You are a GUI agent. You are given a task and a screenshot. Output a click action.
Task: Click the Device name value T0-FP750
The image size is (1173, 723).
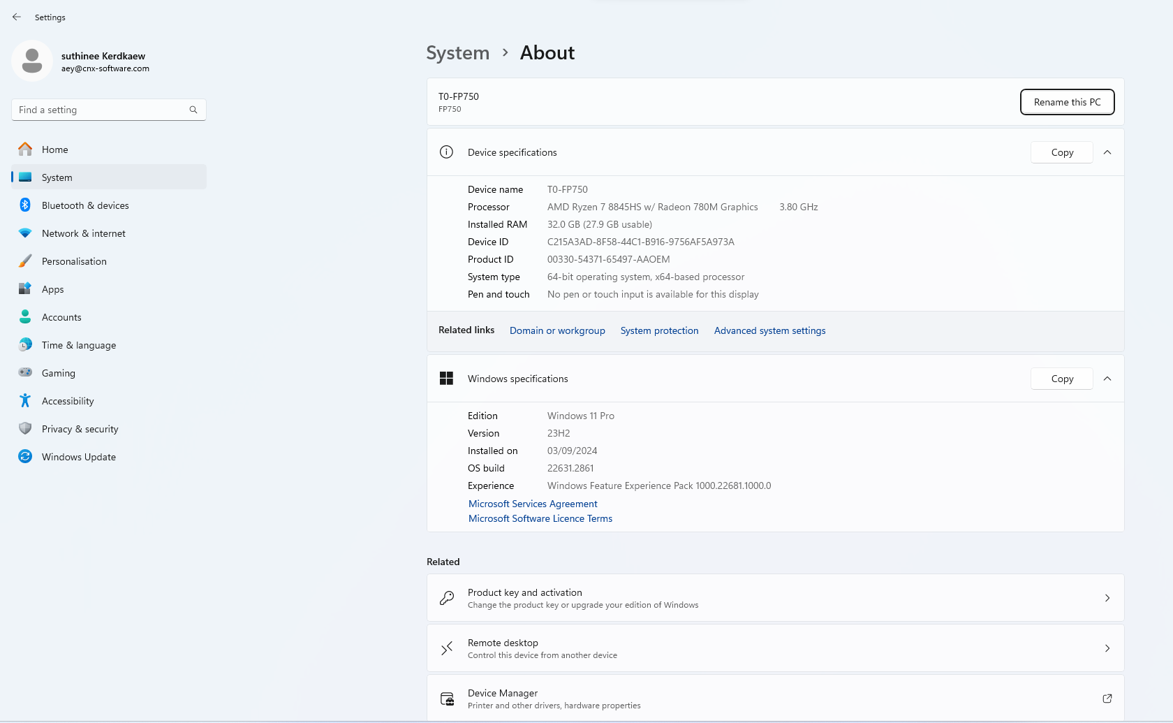(x=568, y=189)
